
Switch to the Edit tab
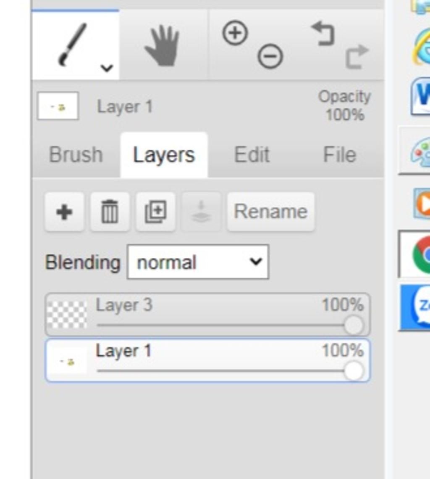252,155
